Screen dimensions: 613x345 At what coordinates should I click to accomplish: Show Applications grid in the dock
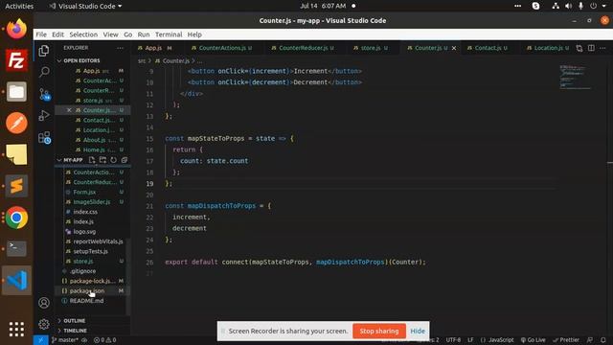point(16,330)
